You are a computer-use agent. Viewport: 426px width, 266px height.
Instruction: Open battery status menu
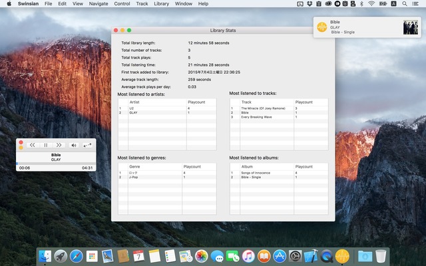pyautogui.click(x=383, y=4)
